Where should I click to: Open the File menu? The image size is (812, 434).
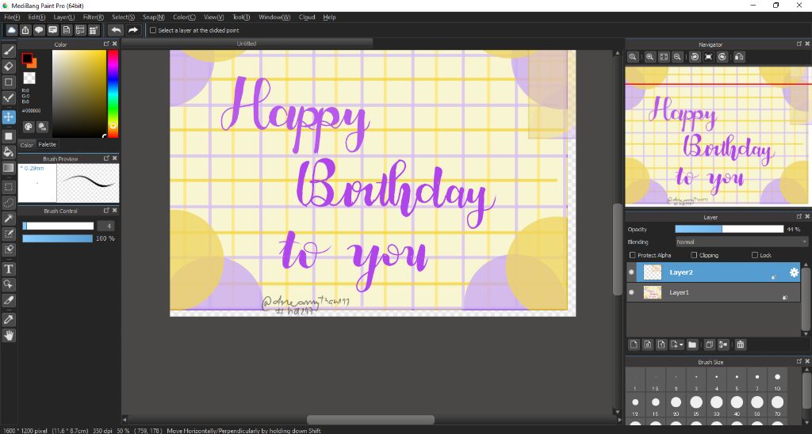pos(11,17)
